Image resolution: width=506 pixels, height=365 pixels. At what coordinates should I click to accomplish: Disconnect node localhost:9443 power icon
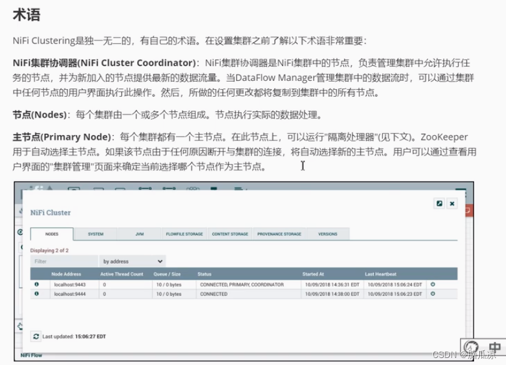433,284
